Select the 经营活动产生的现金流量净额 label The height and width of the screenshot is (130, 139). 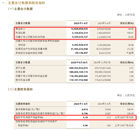[x=32, y=49]
